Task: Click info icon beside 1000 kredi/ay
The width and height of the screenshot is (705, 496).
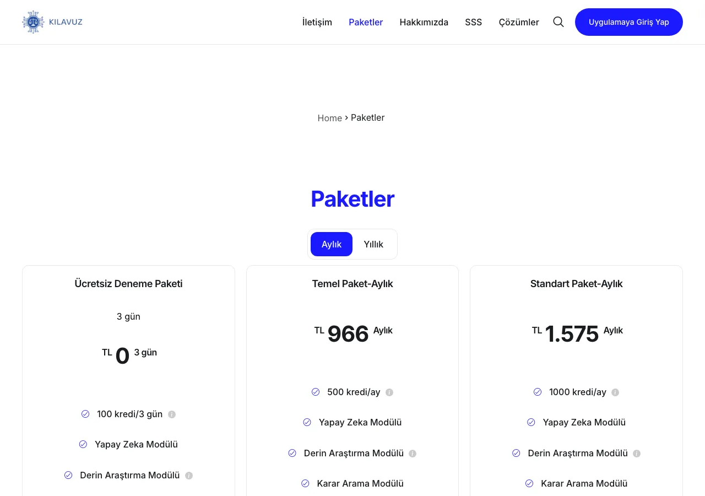Action: pos(615,392)
